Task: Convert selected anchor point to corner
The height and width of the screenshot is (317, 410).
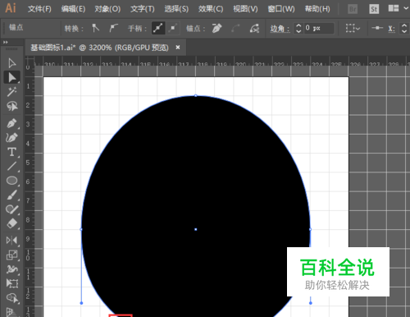Action: tap(95, 28)
